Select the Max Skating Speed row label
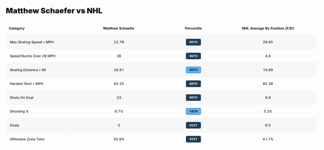The height and width of the screenshot is (150, 324). click(29, 42)
